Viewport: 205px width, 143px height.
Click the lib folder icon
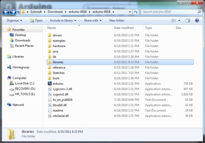pos(49,57)
